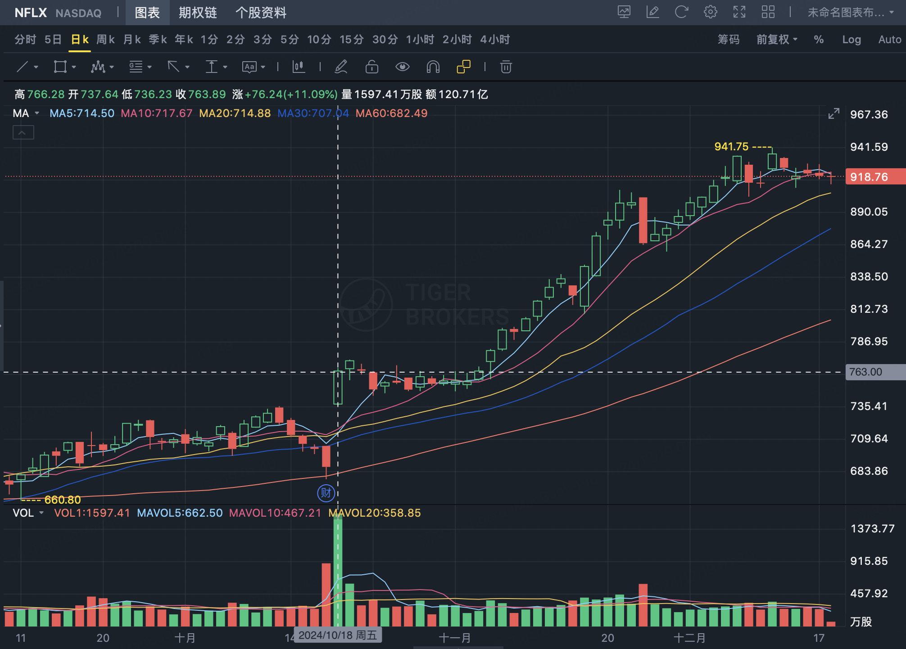This screenshot has height=649, width=906.
Task: Select the 30分 timeframe
Action: pos(385,40)
